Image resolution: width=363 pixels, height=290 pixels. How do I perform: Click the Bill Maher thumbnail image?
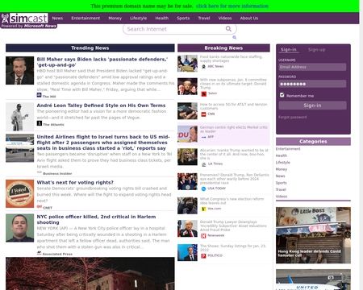pos(19,70)
